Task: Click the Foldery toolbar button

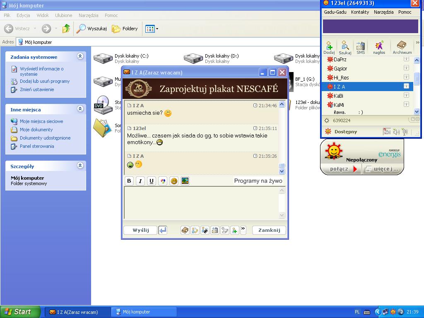Action: click(125, 29)
